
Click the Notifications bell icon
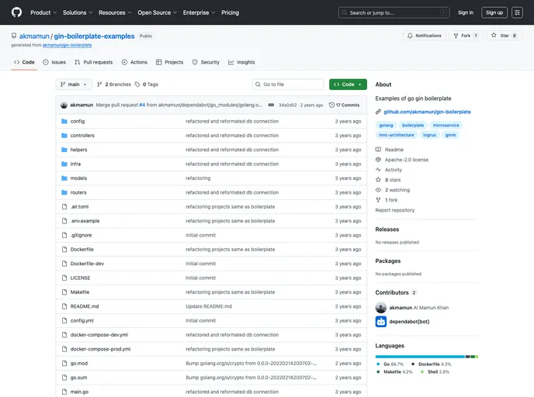(x=410, y=36)
